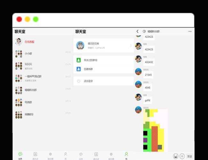
Task: Click sender avatar next to 4545 message
Action: (x=138, y=84)
